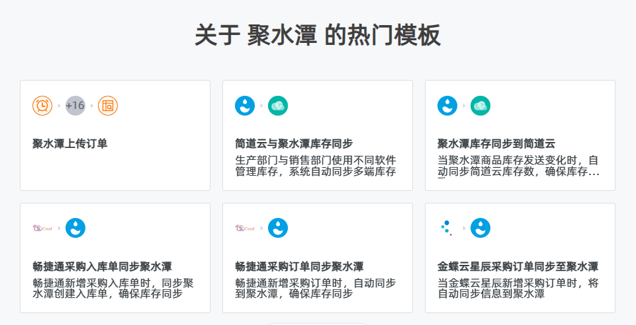Screen dimensions: 636x325
Task: Click green cloud icon in 聚水潭库存同步到简道云 card
Action: click(x=480, y=106)
